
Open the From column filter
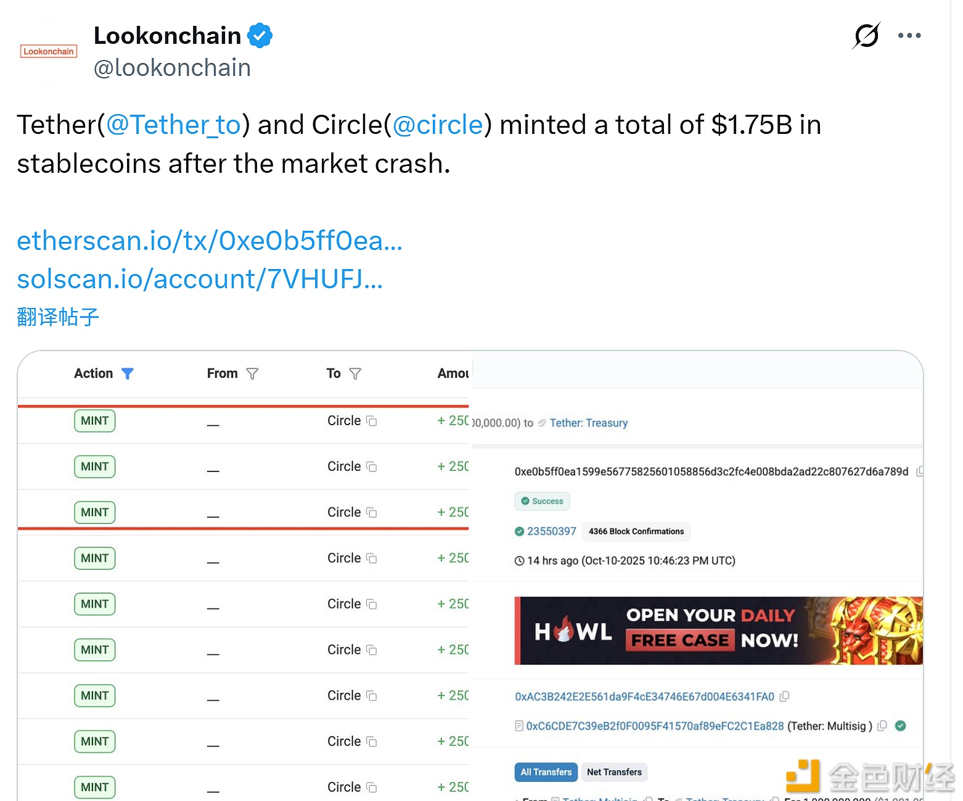coord(252,373)
